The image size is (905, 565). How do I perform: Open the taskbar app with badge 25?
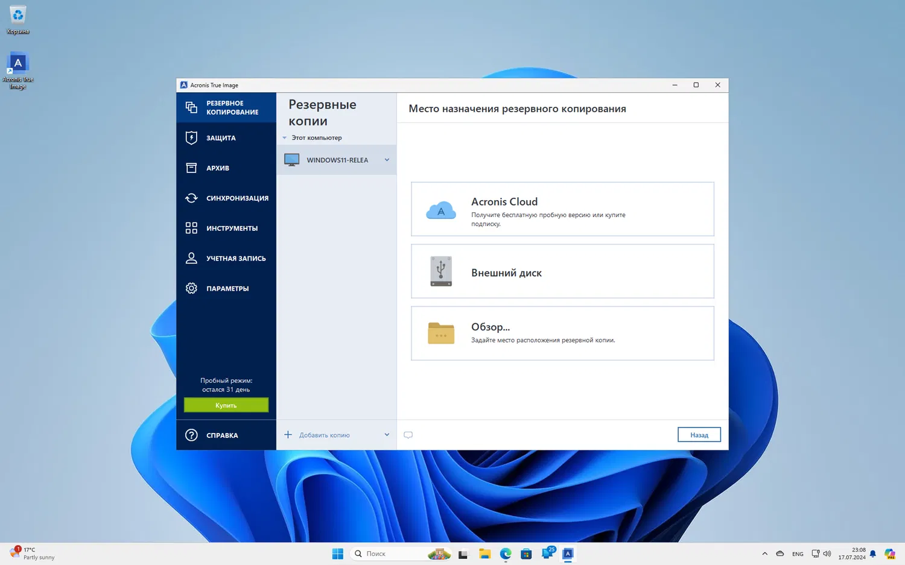point(548,554)
